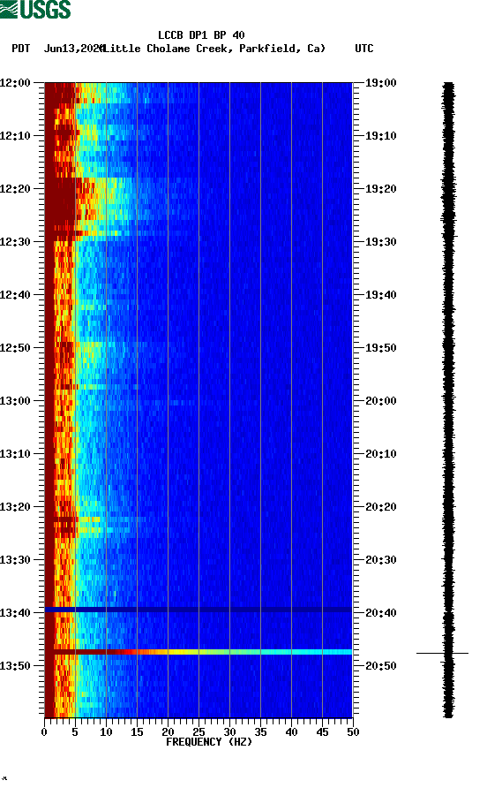The height and width of the screenshot is (788, 487).
Task: Click the 12:40 PDT time label
Action: coord(16,295)
